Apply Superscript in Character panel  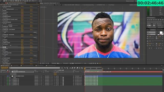coord(159,48)
